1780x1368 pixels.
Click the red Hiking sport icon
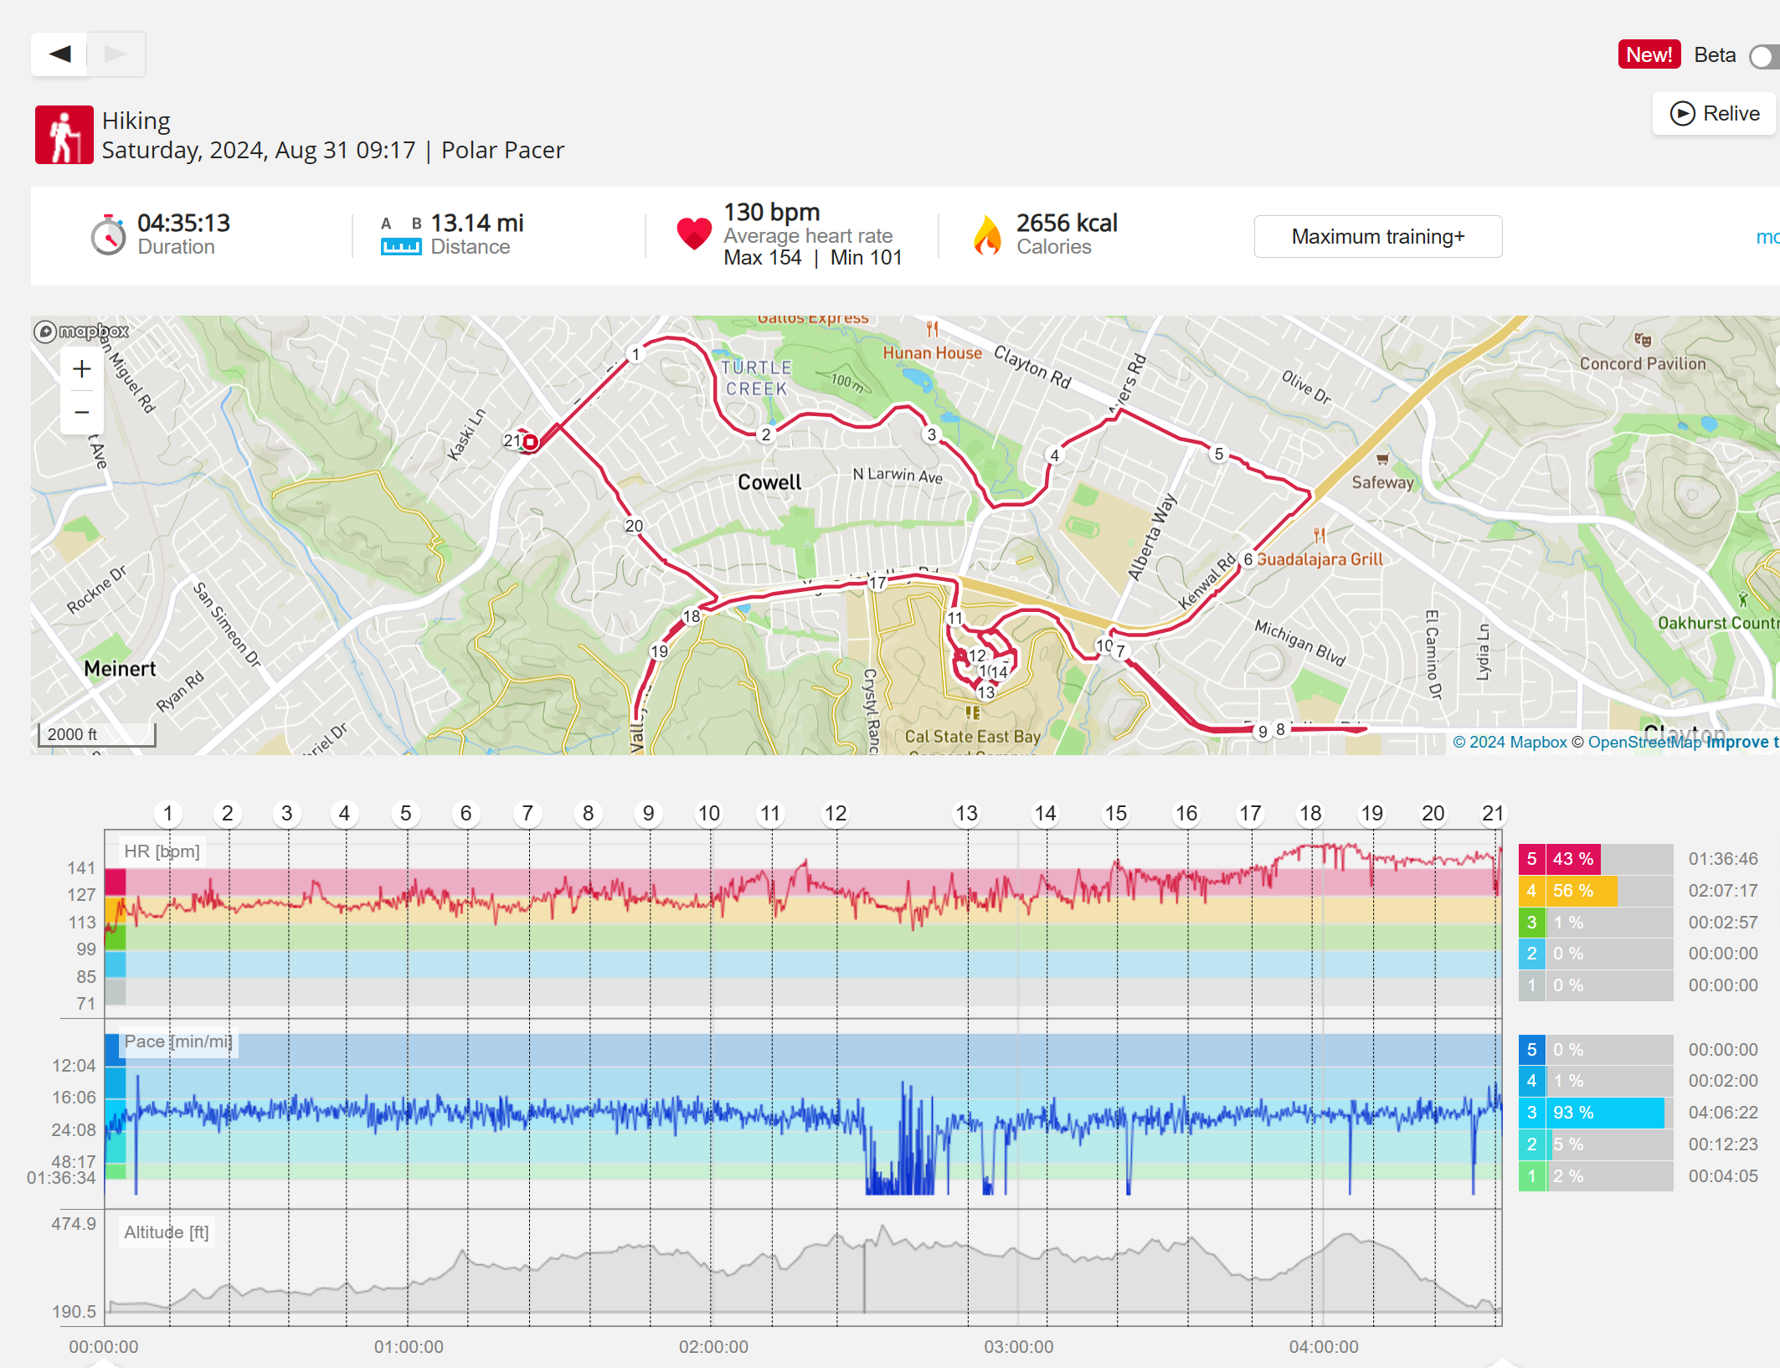pyautogui.click(x=64, y=135)
